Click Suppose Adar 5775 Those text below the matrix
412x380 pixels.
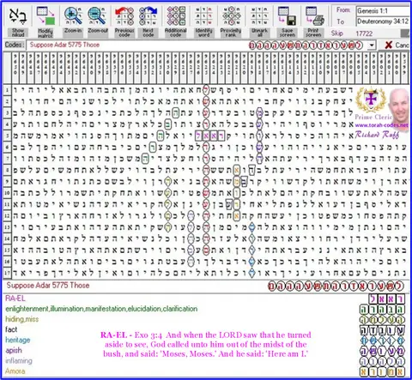click(x=48, y=286)
